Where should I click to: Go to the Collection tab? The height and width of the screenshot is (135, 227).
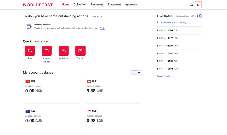[80, 5]
